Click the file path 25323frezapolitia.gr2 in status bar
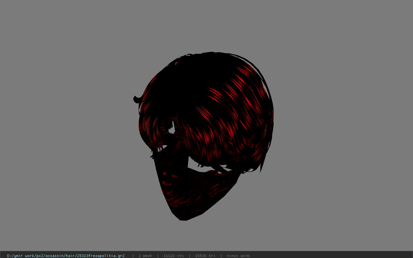 pyautogui.click(x=66, y=256)
